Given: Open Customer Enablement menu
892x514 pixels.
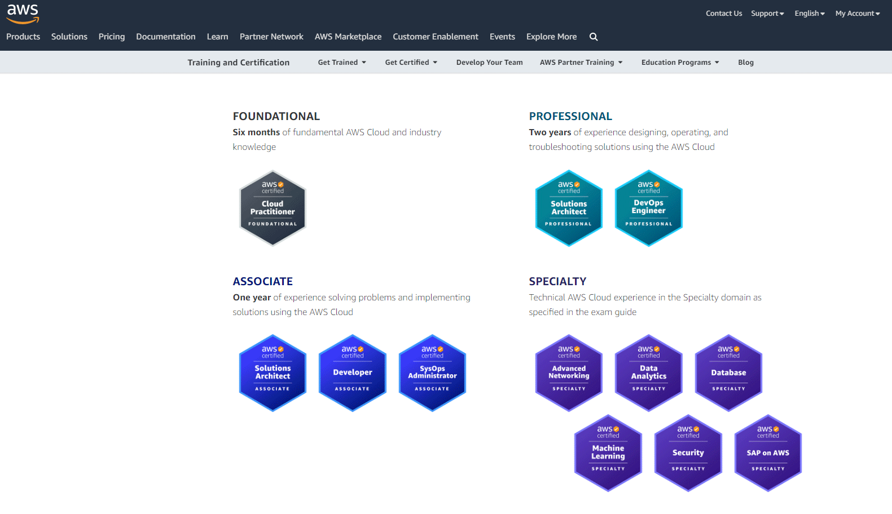Looking at the screenshot, I should pyautogui.click(x=436, y=37).
